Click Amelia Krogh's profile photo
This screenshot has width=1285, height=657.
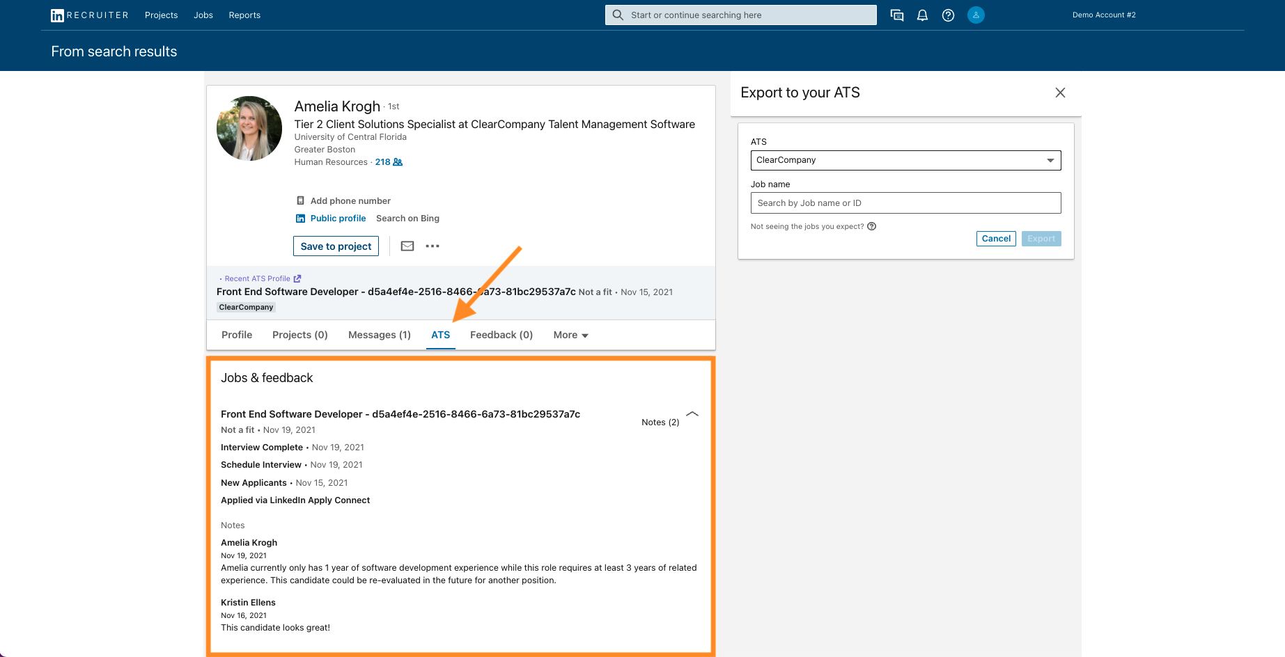pyautogui.click(x=249, y=129)
